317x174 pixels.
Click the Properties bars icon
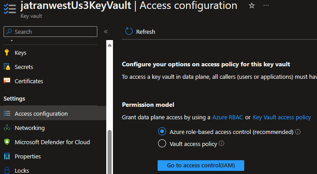point(7,156)
